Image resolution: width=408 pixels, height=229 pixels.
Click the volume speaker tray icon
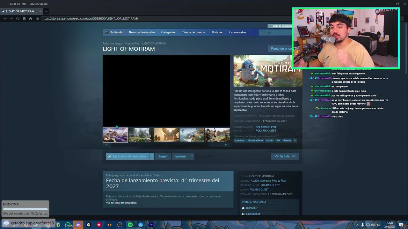[373, 225]
